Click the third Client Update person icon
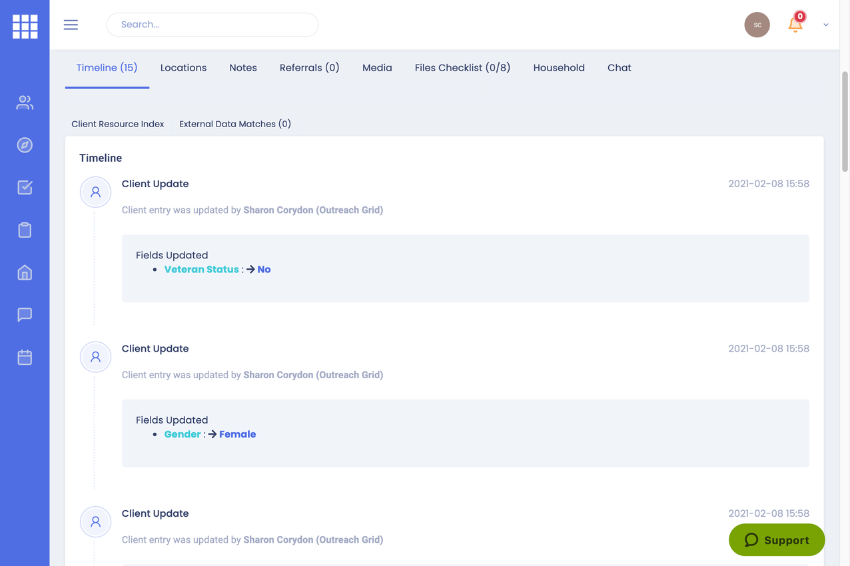The height and width of the screenshot is (566, 850). coord(95,522)
